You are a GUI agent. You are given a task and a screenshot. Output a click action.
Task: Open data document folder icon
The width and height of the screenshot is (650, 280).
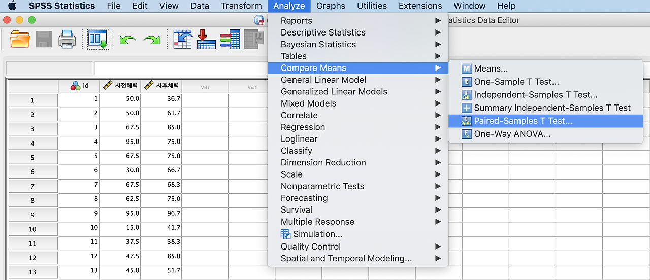coord(20,39)
